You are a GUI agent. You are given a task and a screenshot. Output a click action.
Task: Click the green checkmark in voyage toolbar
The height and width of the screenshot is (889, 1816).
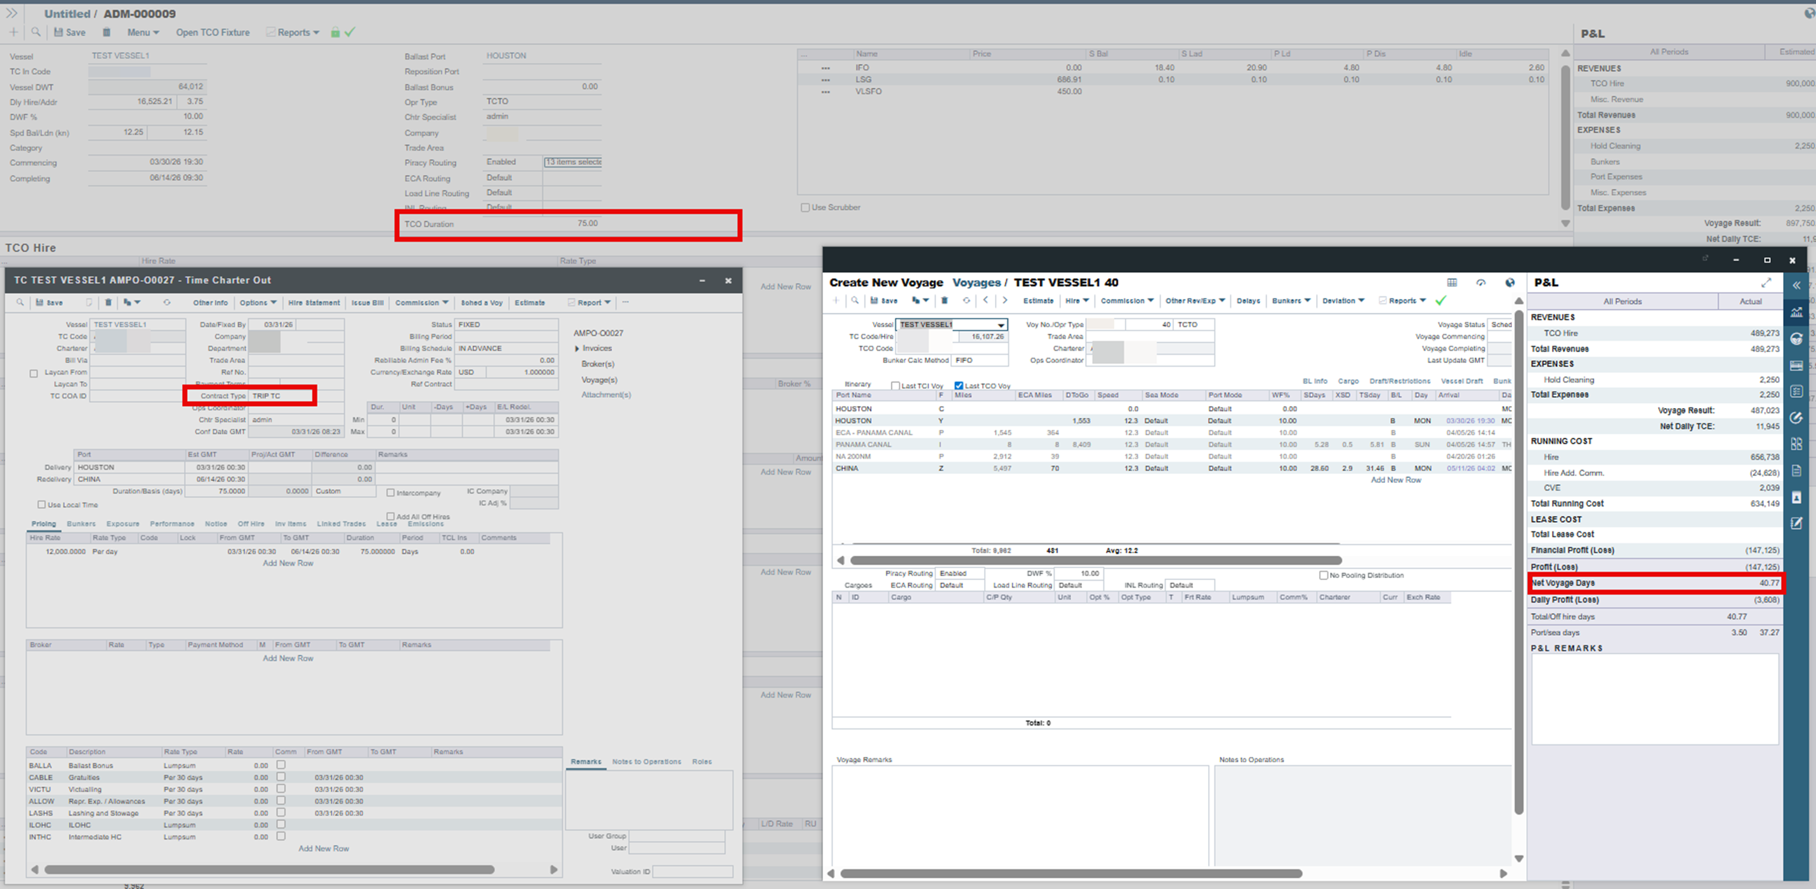pyautogui.click(x=1440, y=300)
